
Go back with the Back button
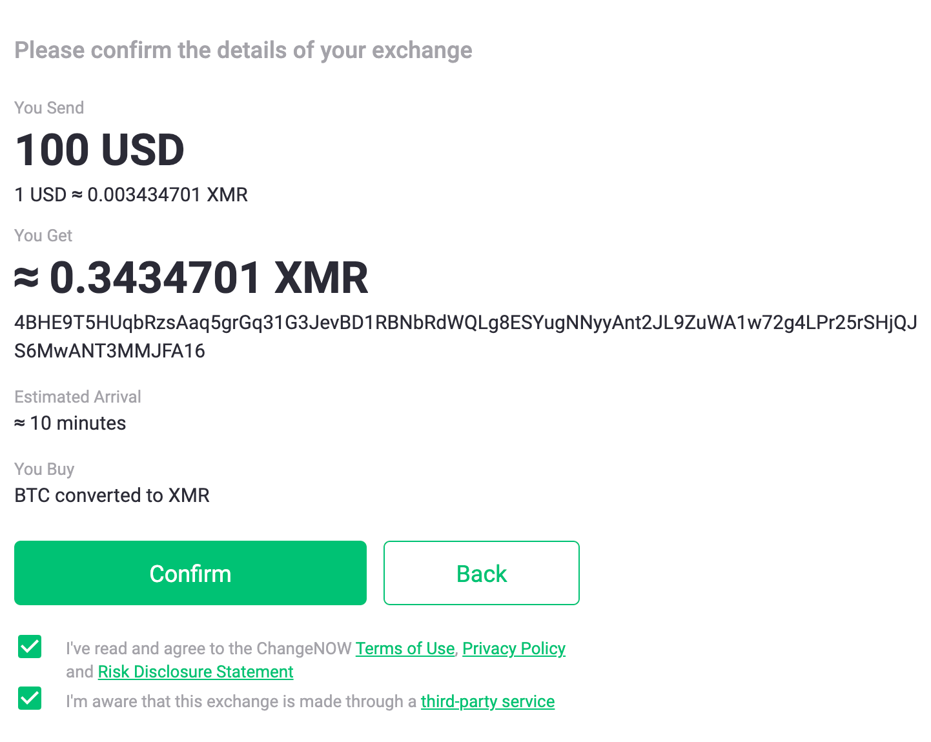click(x=481, y=573)
